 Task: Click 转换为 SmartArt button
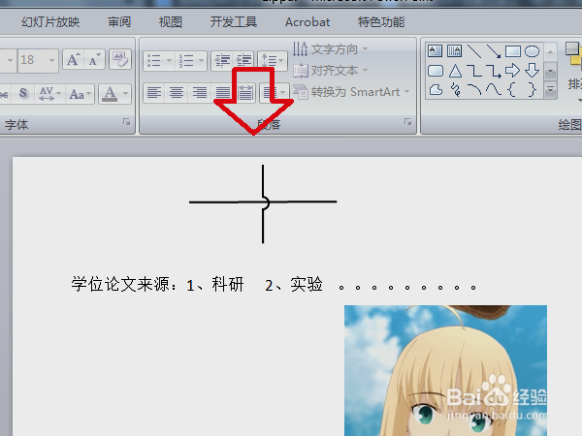tap(351, 92)
